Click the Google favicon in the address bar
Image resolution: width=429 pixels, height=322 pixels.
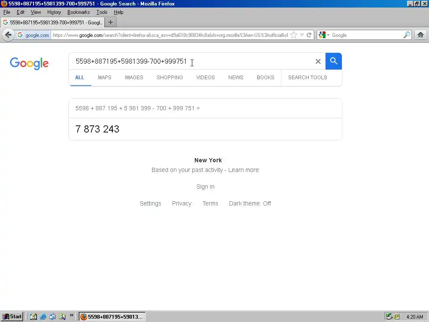click(x=20, y=35)
